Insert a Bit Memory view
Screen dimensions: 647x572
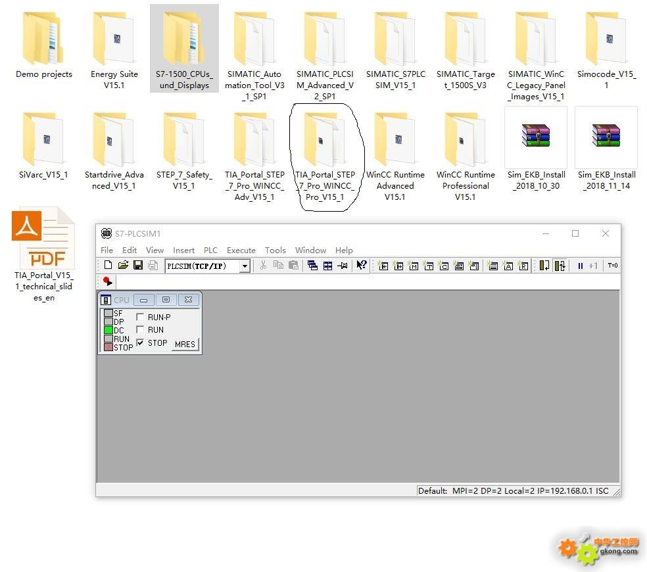click(414, 266)
